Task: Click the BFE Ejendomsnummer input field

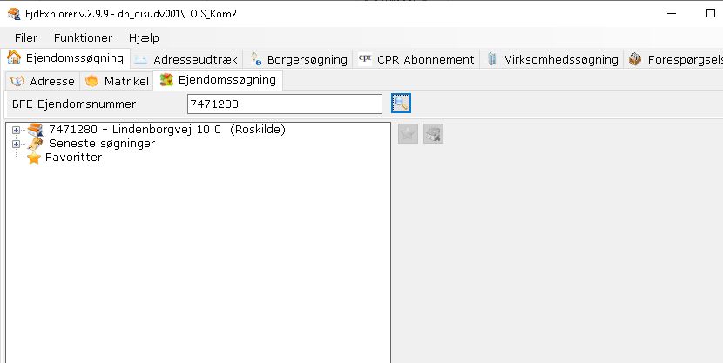Action: click(x=284, y=104)
